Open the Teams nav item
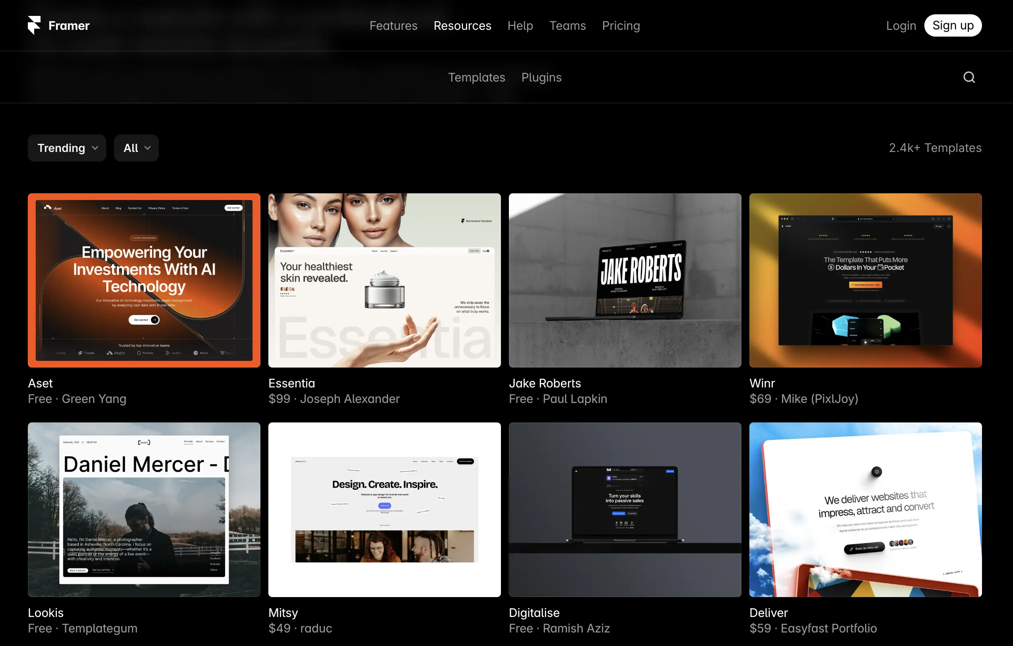The width and height of the screenshot is (1013, 646). [567, 26]
